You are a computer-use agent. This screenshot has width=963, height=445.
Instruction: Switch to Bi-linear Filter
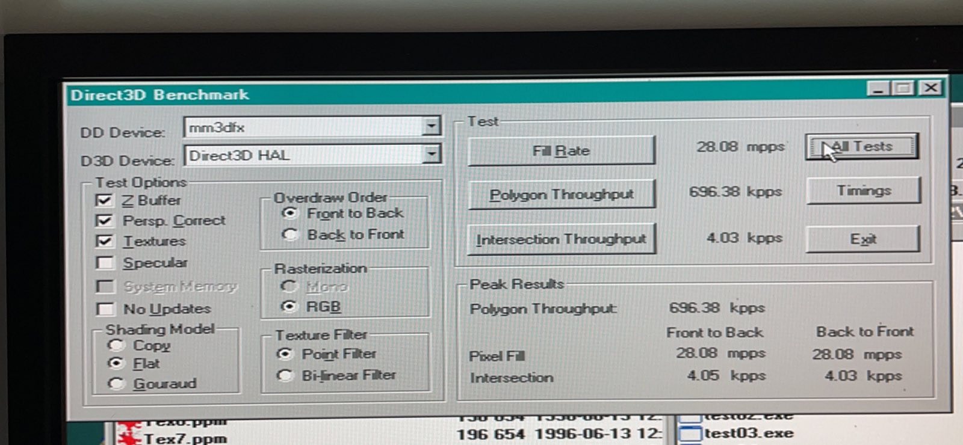(284, 375)
